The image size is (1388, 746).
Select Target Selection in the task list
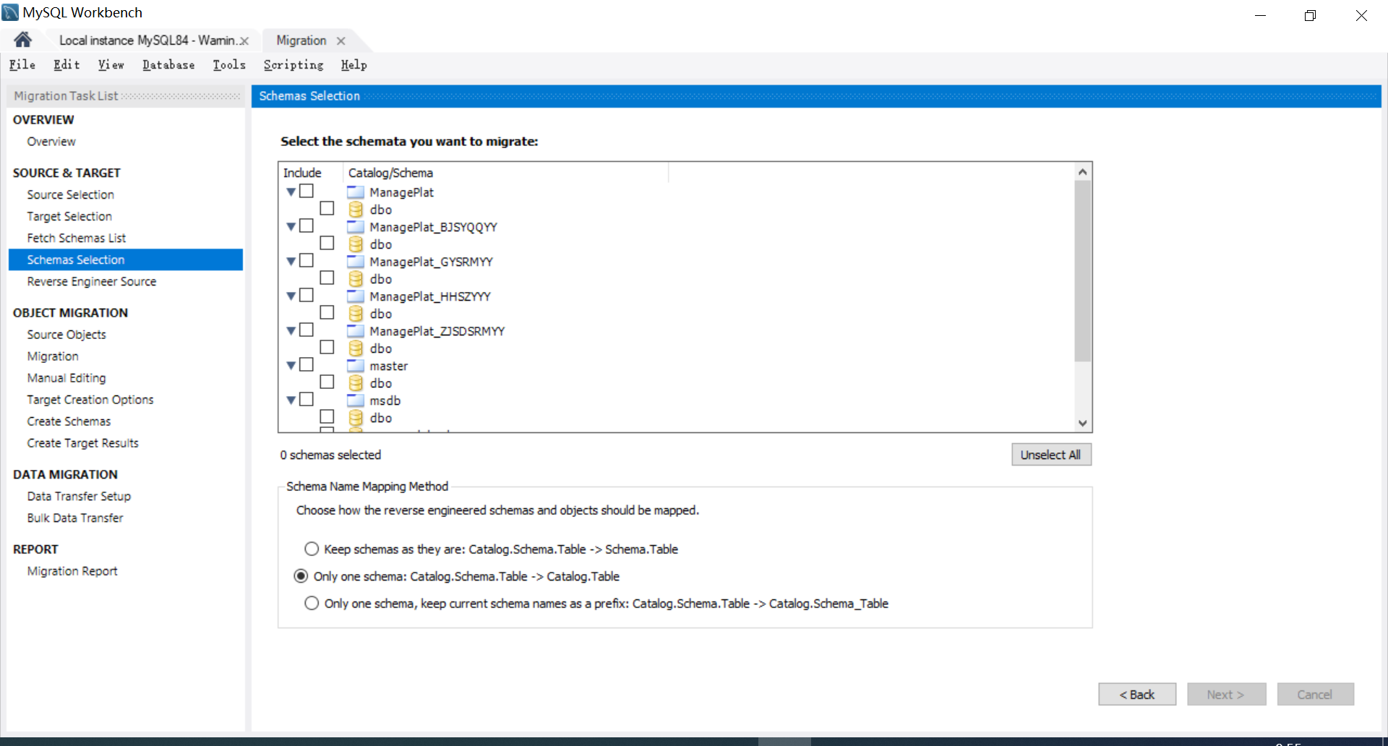pos(69,216)
